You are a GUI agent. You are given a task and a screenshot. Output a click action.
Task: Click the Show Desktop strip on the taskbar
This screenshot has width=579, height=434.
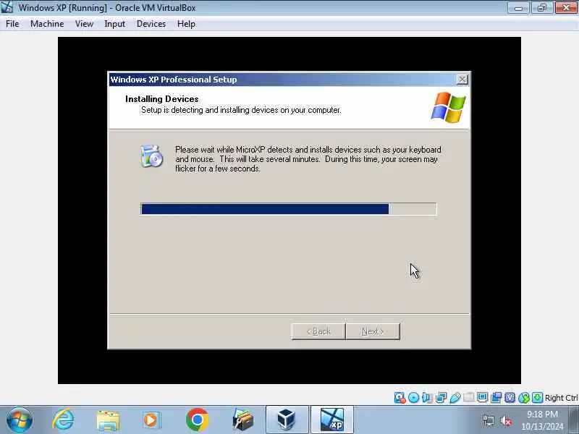pos(574,420)
